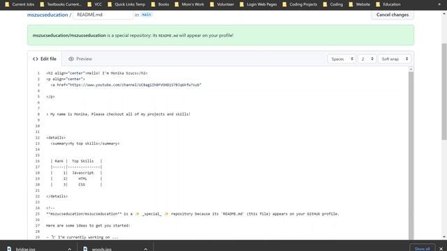
Task: Open the woods.jpg download item
Action: (101, 249)
